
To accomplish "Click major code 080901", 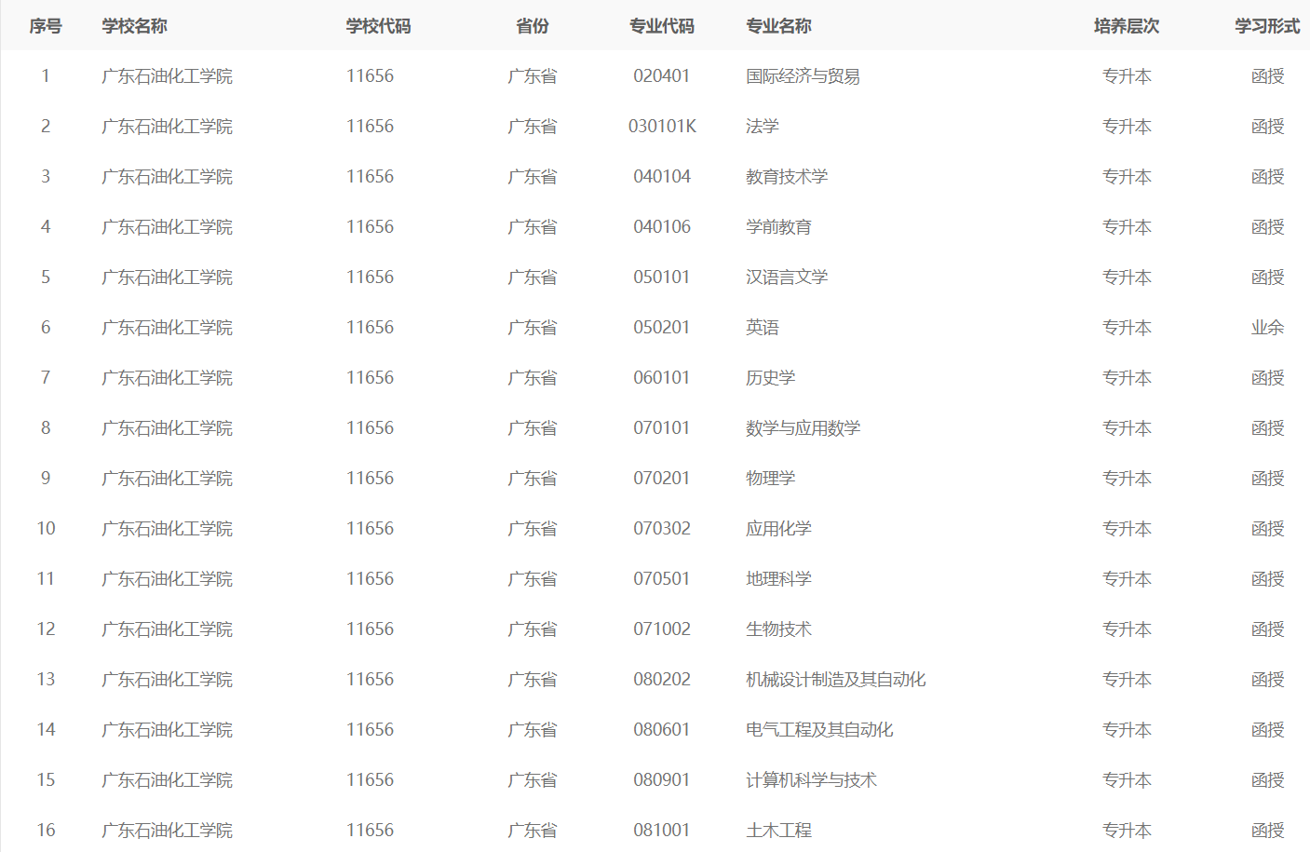I will [x=662, y=780].
